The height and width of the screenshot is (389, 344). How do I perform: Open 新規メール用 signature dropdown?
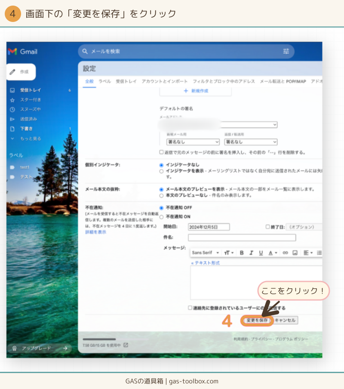(x=193, y=142)
